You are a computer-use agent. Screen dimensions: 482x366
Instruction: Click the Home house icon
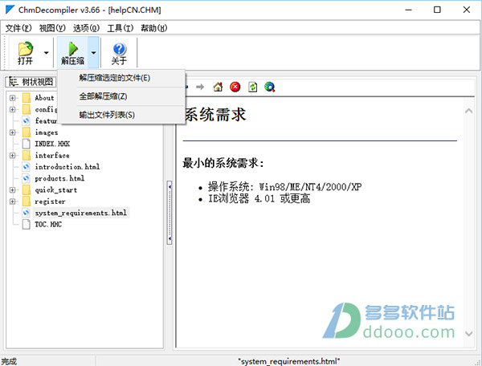coord(218,87)
